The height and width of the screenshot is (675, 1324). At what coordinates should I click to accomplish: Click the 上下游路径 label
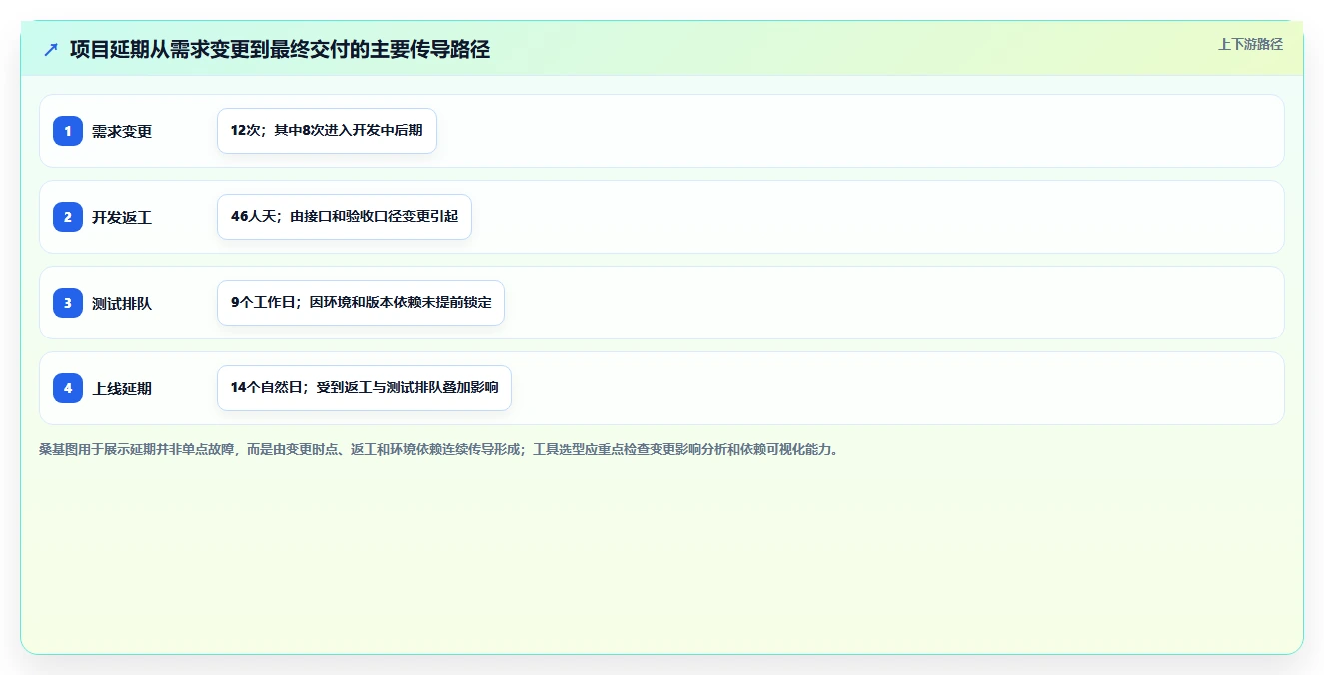pyautogui.click(x=1250, y=44)
